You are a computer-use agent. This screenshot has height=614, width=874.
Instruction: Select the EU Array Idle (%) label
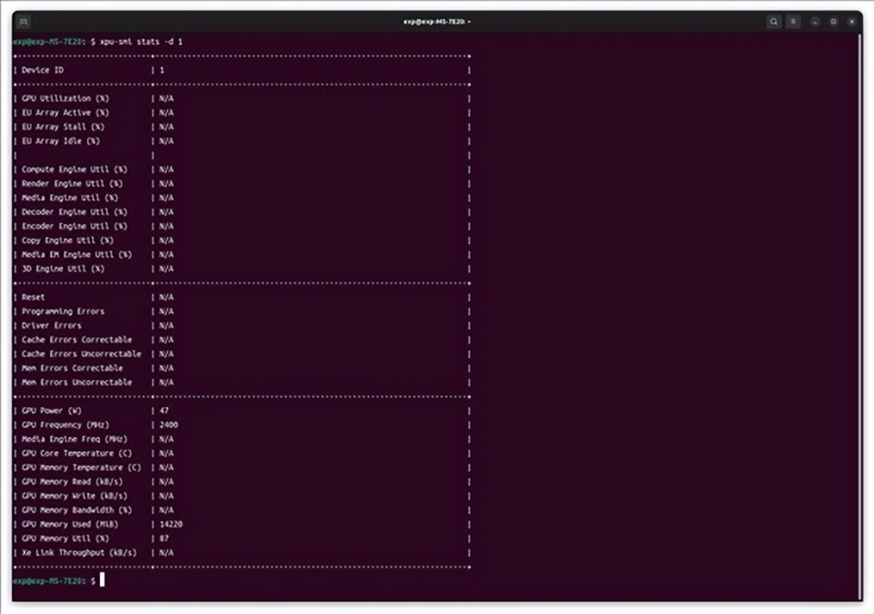coord(61,141)
